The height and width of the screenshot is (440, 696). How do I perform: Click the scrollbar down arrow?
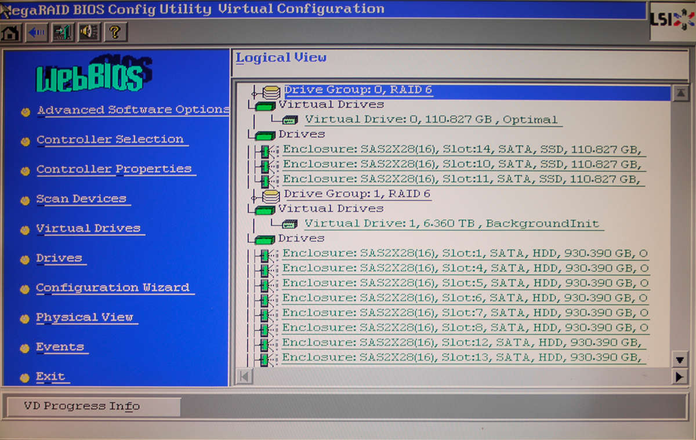[x=680, y=359]
